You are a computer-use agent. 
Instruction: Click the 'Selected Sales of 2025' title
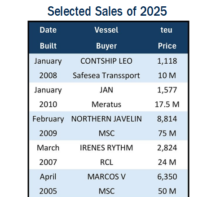coord(107,11)
